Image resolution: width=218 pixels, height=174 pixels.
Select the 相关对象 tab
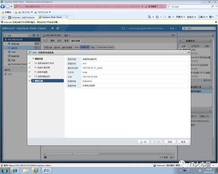(76, 41)
